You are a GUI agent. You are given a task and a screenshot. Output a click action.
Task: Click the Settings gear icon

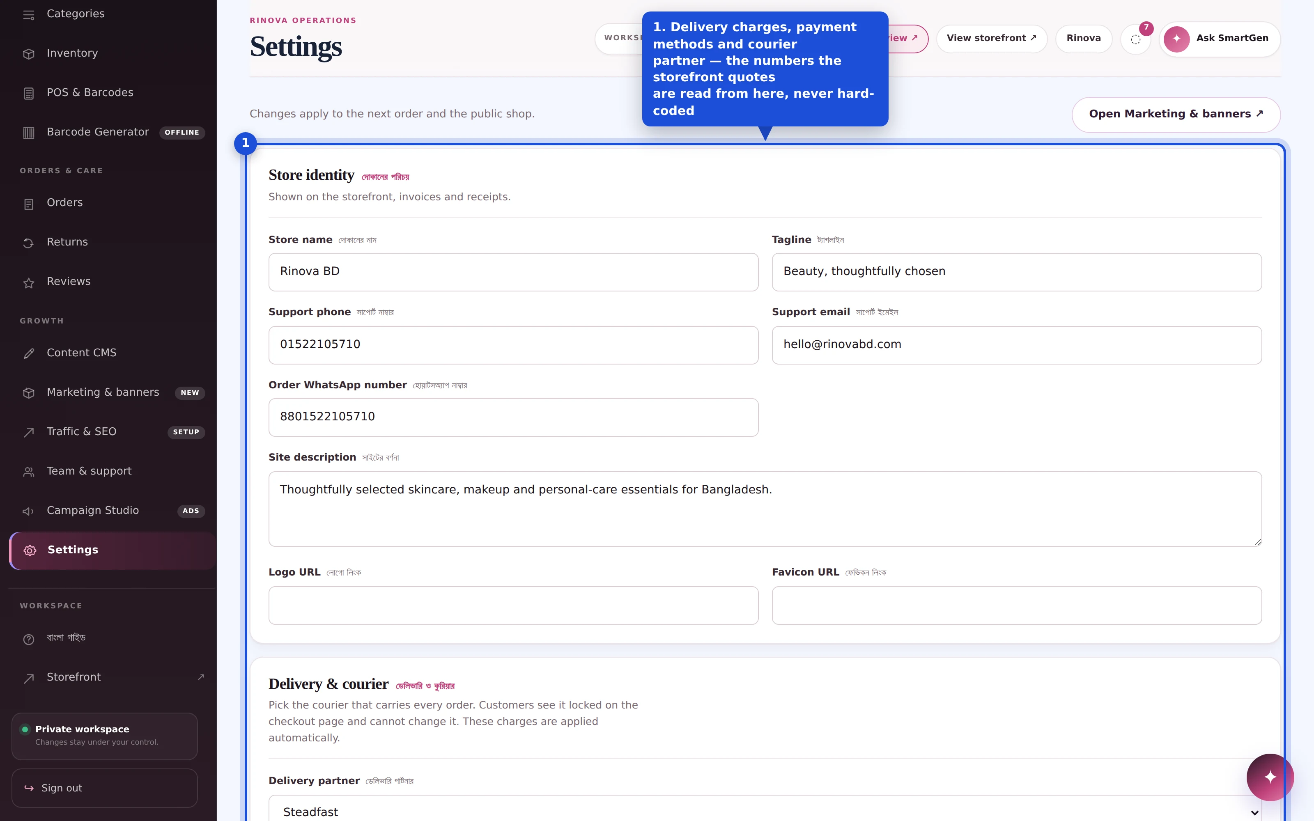30,550
